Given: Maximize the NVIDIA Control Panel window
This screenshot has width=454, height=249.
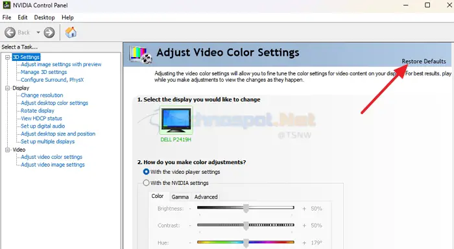Looking at the screenshot, I should point(427,5).
